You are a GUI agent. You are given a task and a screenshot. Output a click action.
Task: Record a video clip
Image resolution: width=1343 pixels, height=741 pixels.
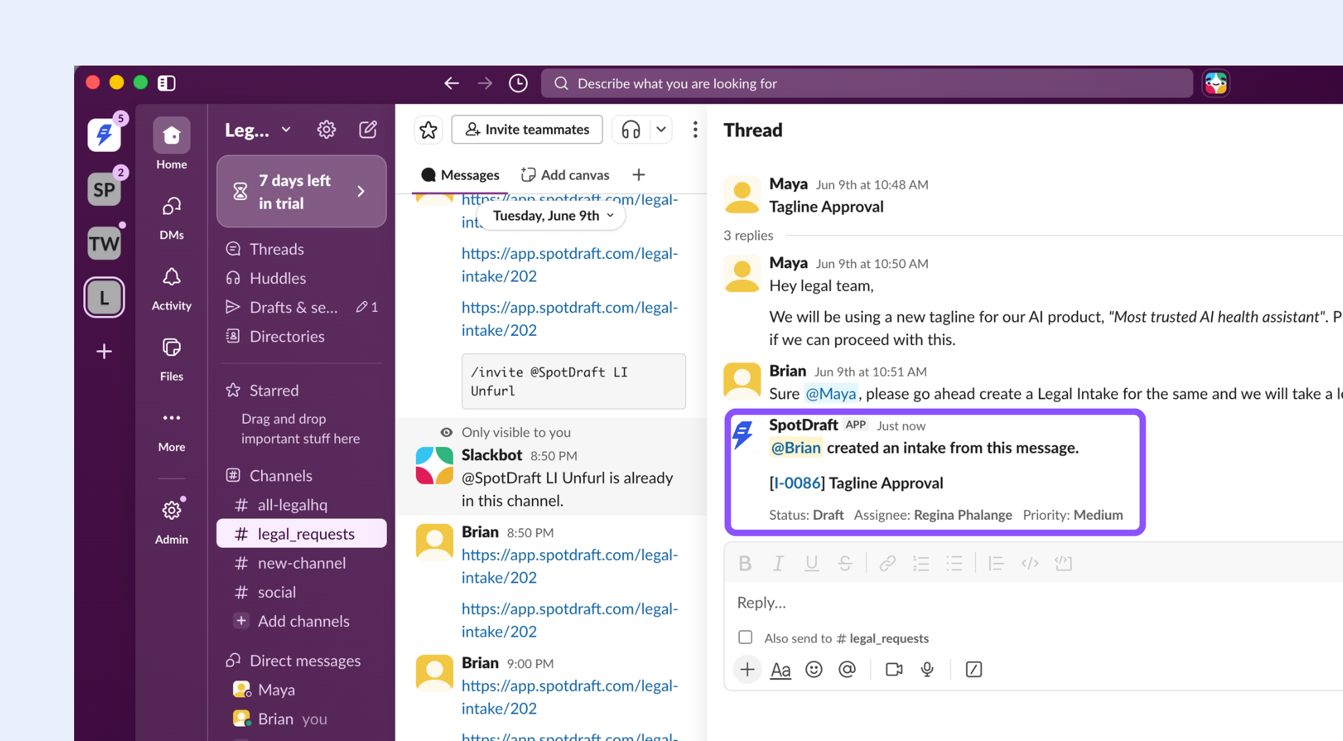point(894,670)
